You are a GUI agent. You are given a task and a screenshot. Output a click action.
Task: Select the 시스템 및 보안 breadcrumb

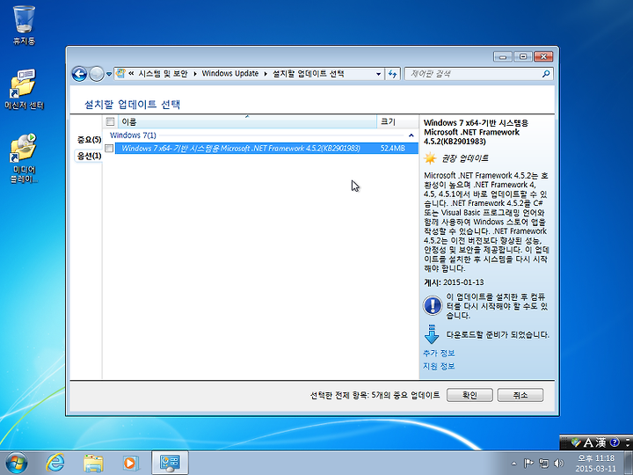[x=164, y=74]
